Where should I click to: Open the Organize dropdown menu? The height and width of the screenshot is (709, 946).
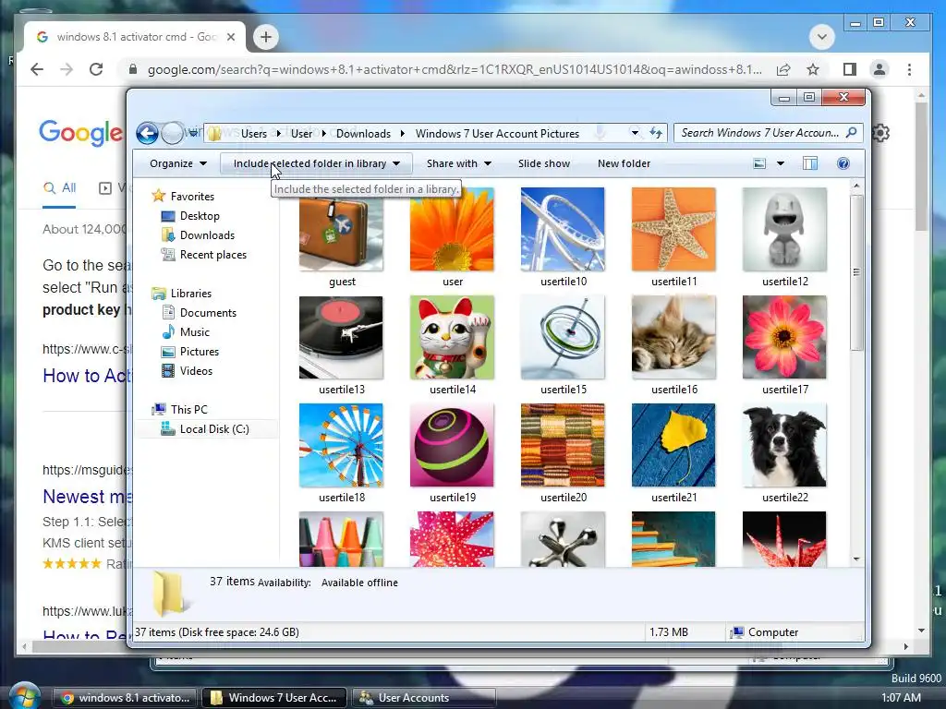(178, 163)
